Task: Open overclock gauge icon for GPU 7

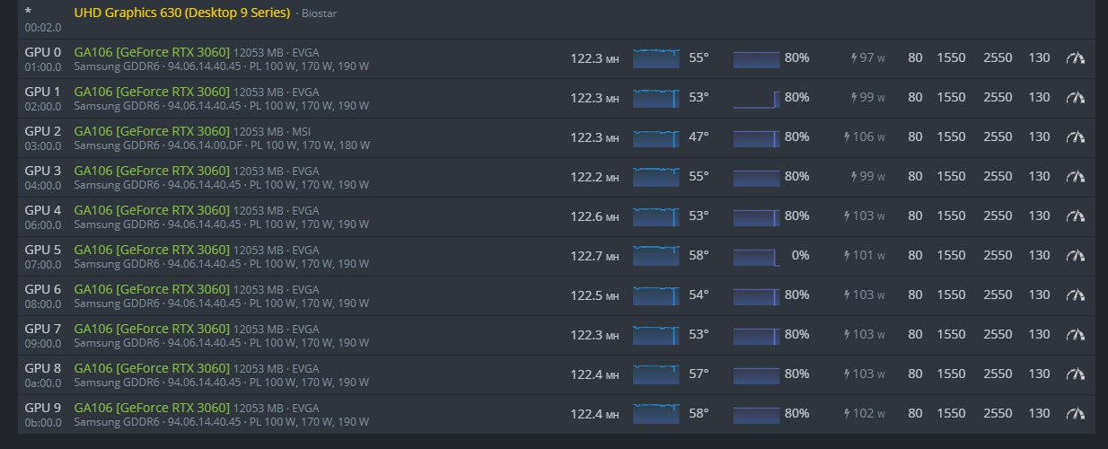Action: point(1075,335)
